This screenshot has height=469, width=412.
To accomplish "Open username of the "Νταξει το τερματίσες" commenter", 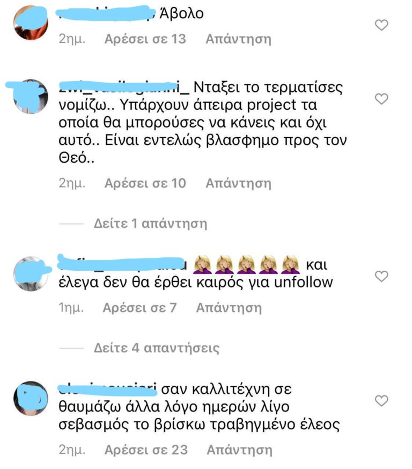I will (x=124, y=87).
